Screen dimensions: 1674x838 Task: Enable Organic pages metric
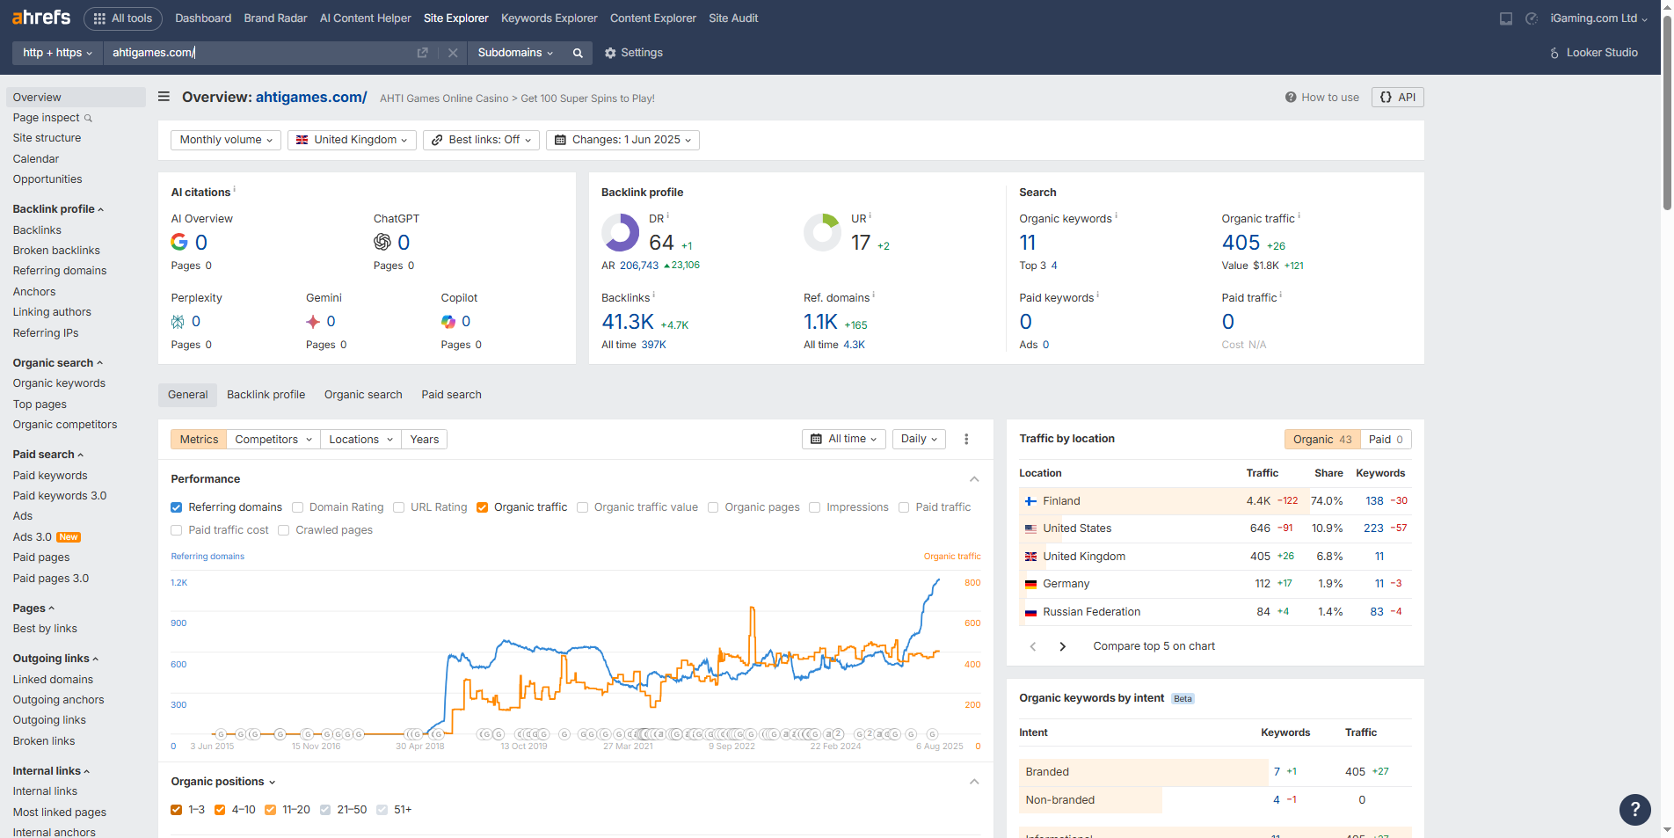point(714,507)
